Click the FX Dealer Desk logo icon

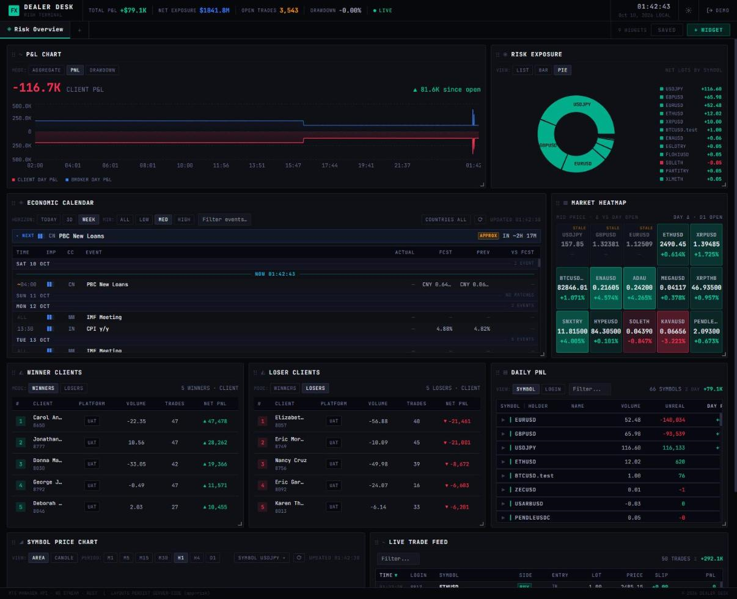tap(13, 10)
